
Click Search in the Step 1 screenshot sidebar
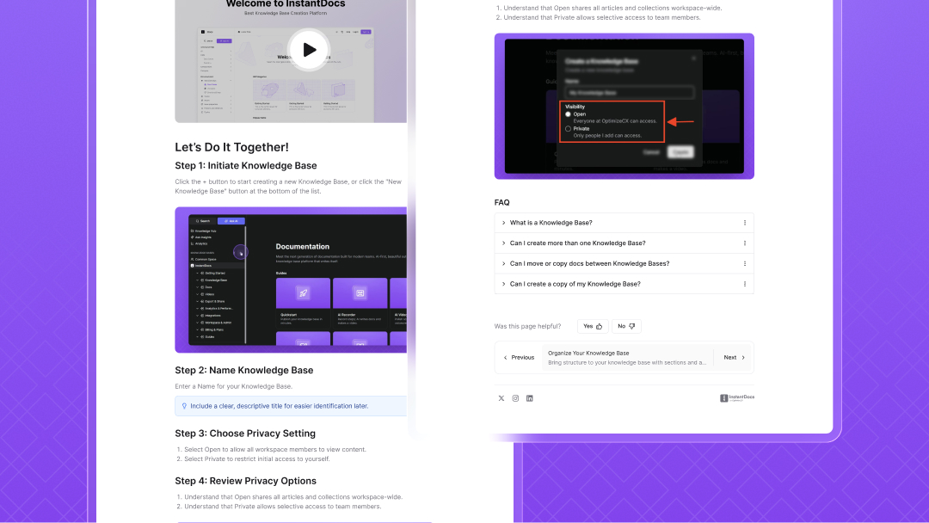tap(203, 221)
